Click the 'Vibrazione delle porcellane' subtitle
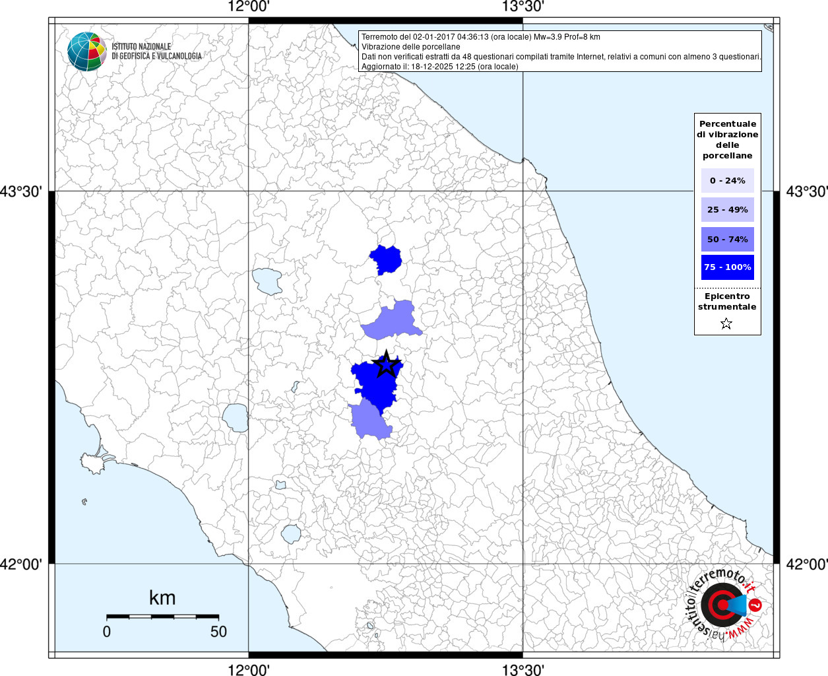The image size is (828, 676). coord(411,47)
